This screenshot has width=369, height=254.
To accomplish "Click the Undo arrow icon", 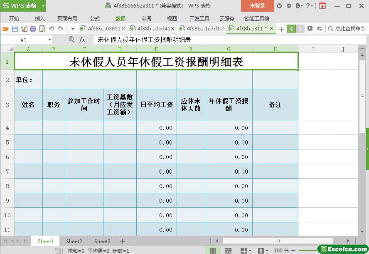I will (52, 29).
